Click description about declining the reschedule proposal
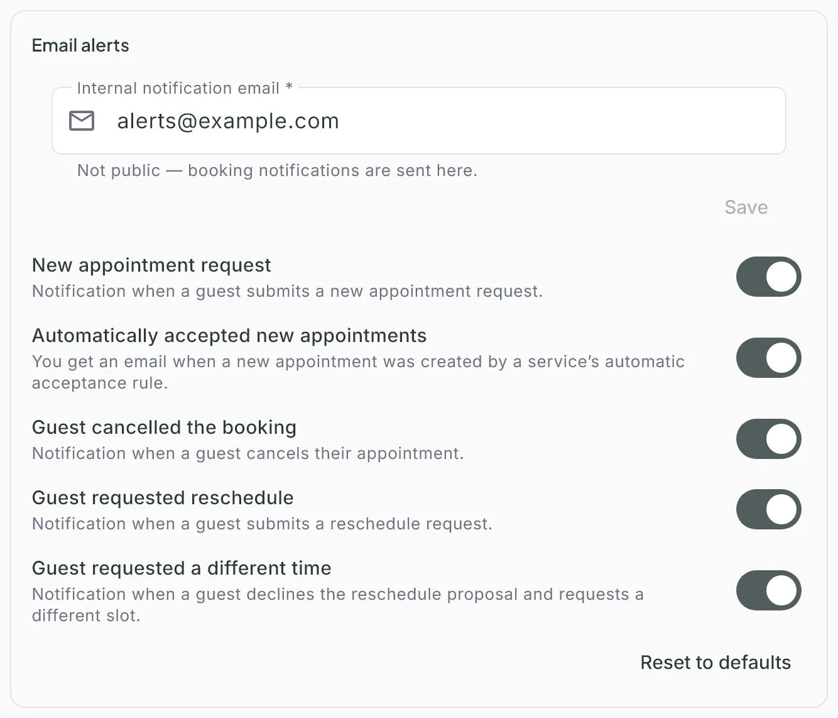The height and width of the screenshot is (718, 838). 338,605
